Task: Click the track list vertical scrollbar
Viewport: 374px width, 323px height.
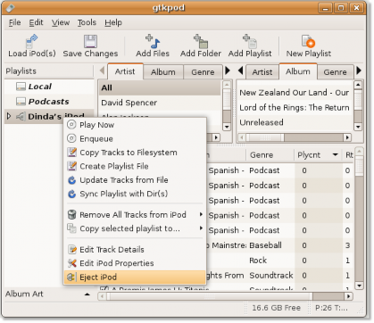Action: 359,219
